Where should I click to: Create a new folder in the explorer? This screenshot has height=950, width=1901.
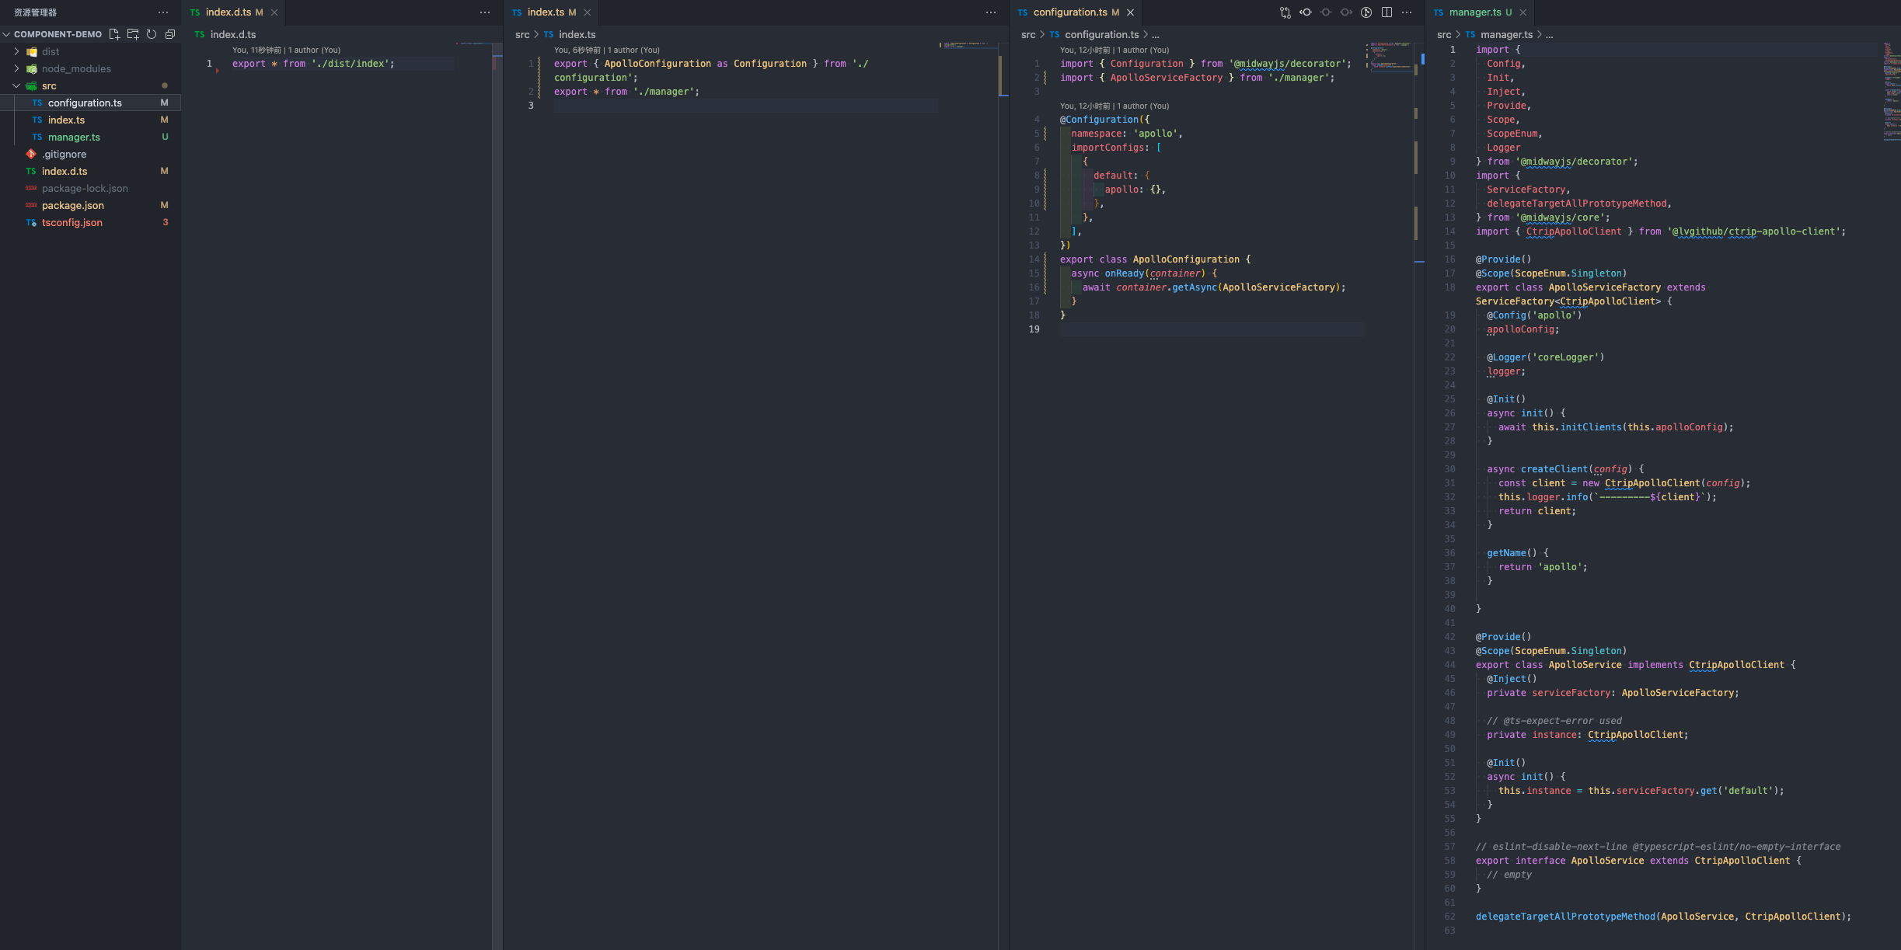[133, 34]
